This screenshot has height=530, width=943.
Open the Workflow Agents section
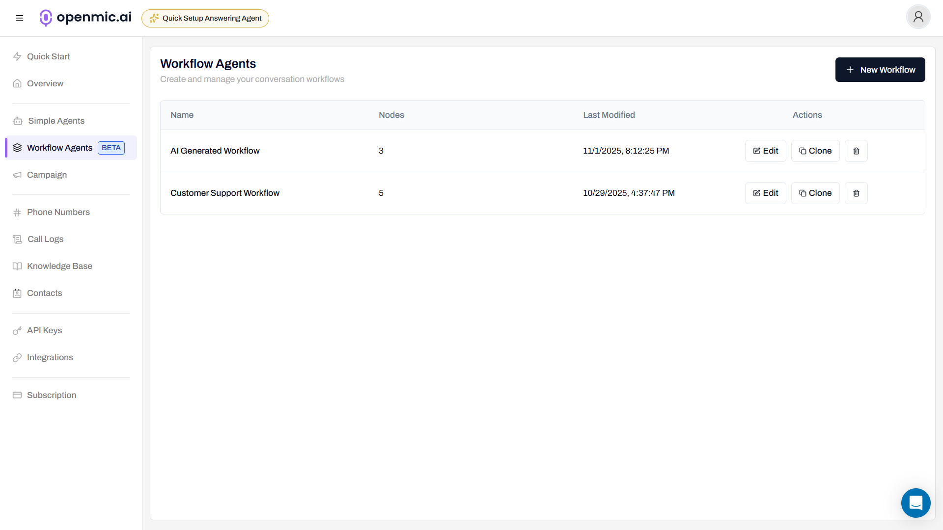pos(59,148)
